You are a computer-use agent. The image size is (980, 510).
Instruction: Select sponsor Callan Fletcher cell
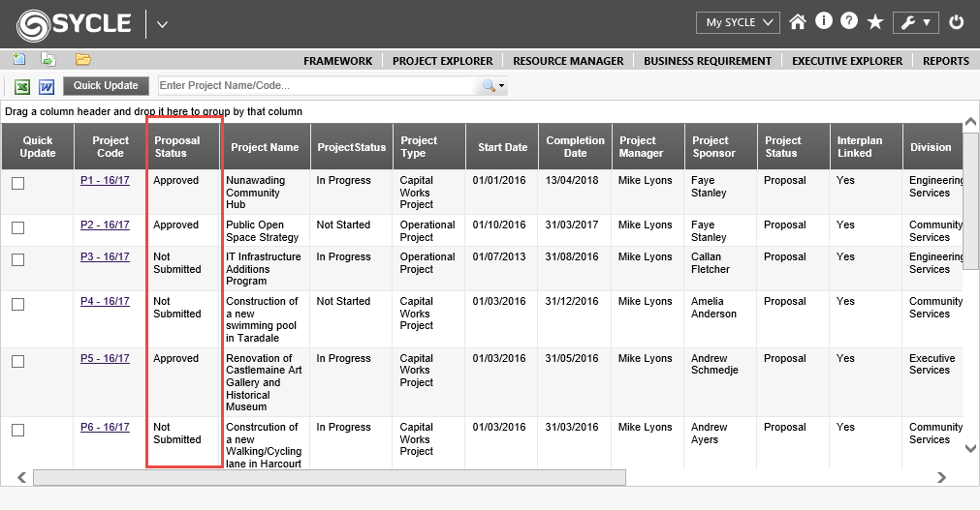tap(720, 269)
